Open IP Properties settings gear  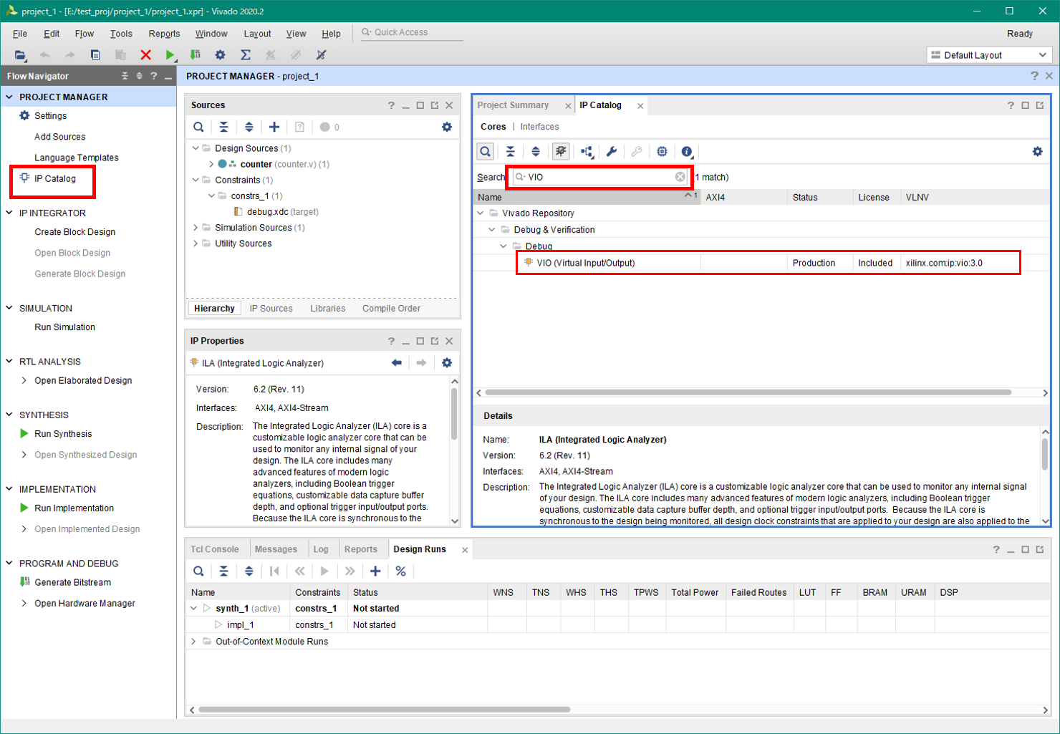(x=447, y=362)
